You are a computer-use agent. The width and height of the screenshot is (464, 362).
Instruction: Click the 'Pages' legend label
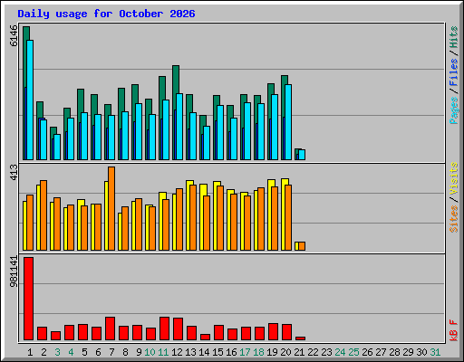point(454,110)
